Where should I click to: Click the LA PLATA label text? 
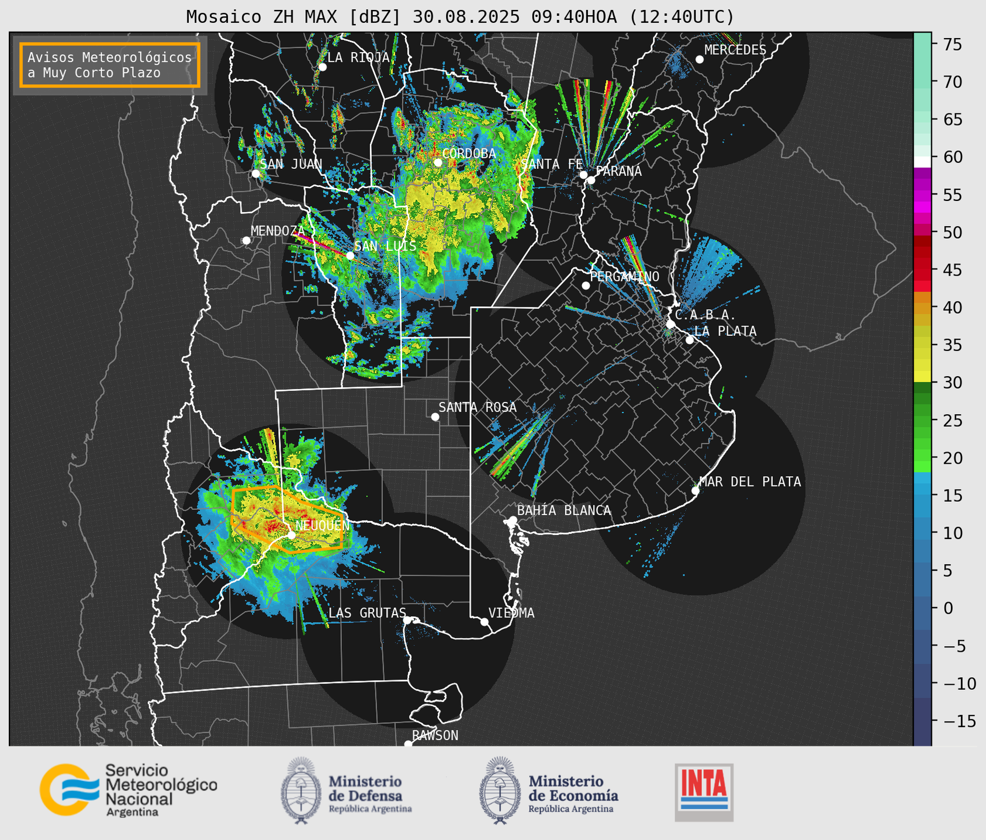point(725,331)
